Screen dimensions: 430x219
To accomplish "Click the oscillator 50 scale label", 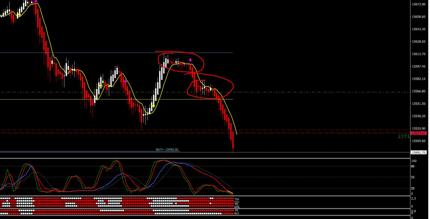I will tap(413, 177).
